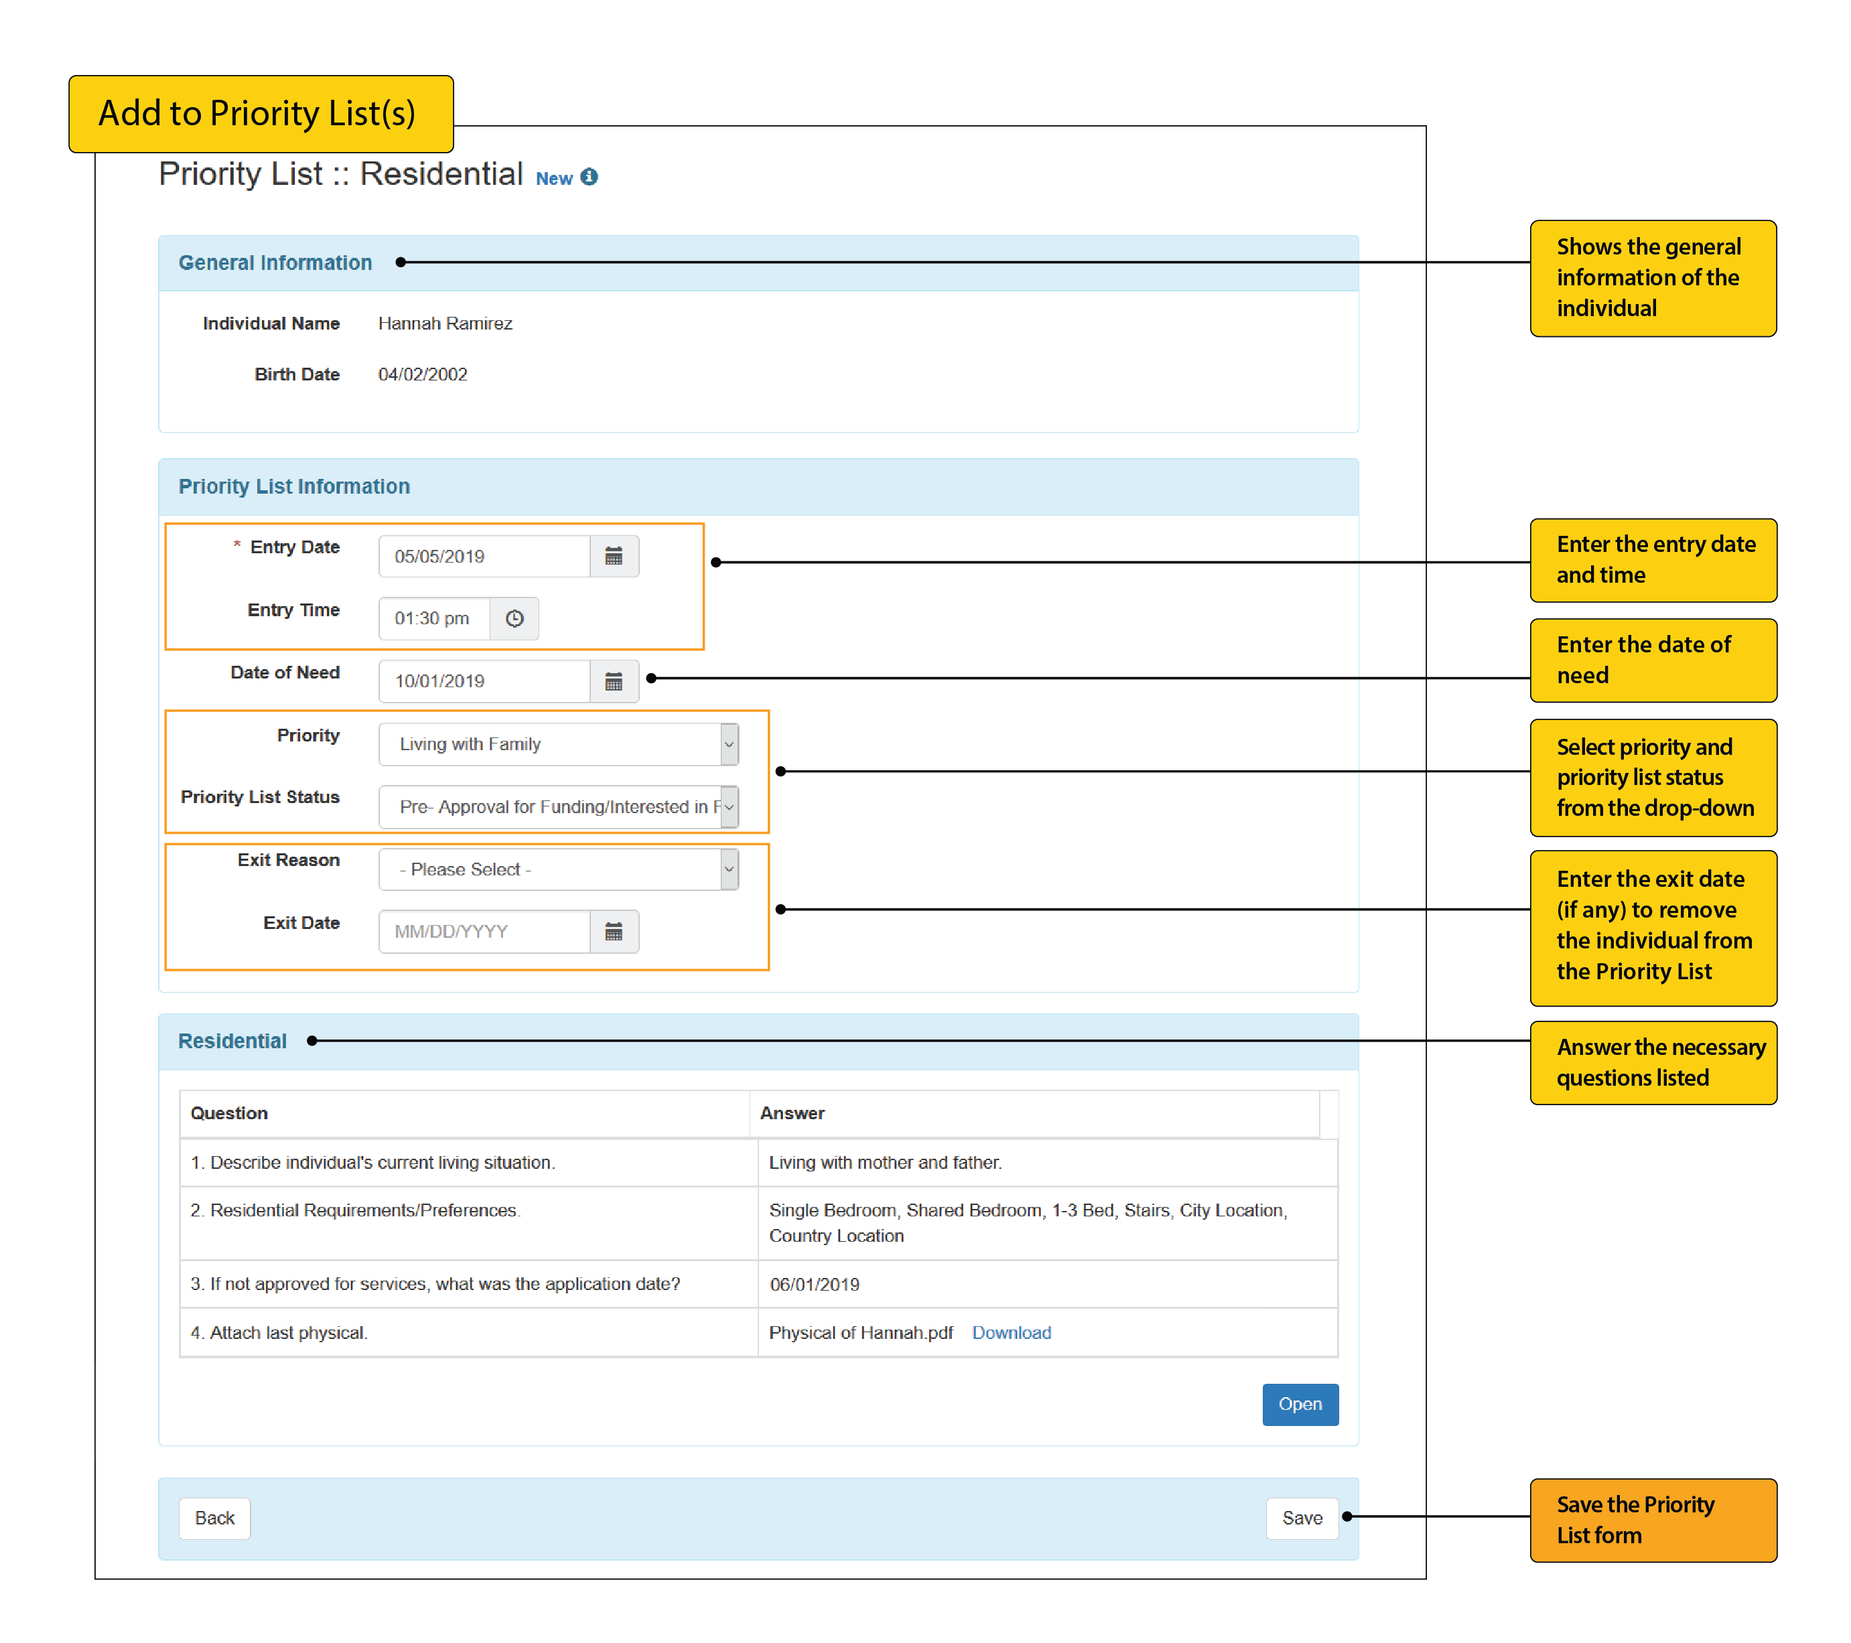Click the Entry Date input field

point(484,556)
